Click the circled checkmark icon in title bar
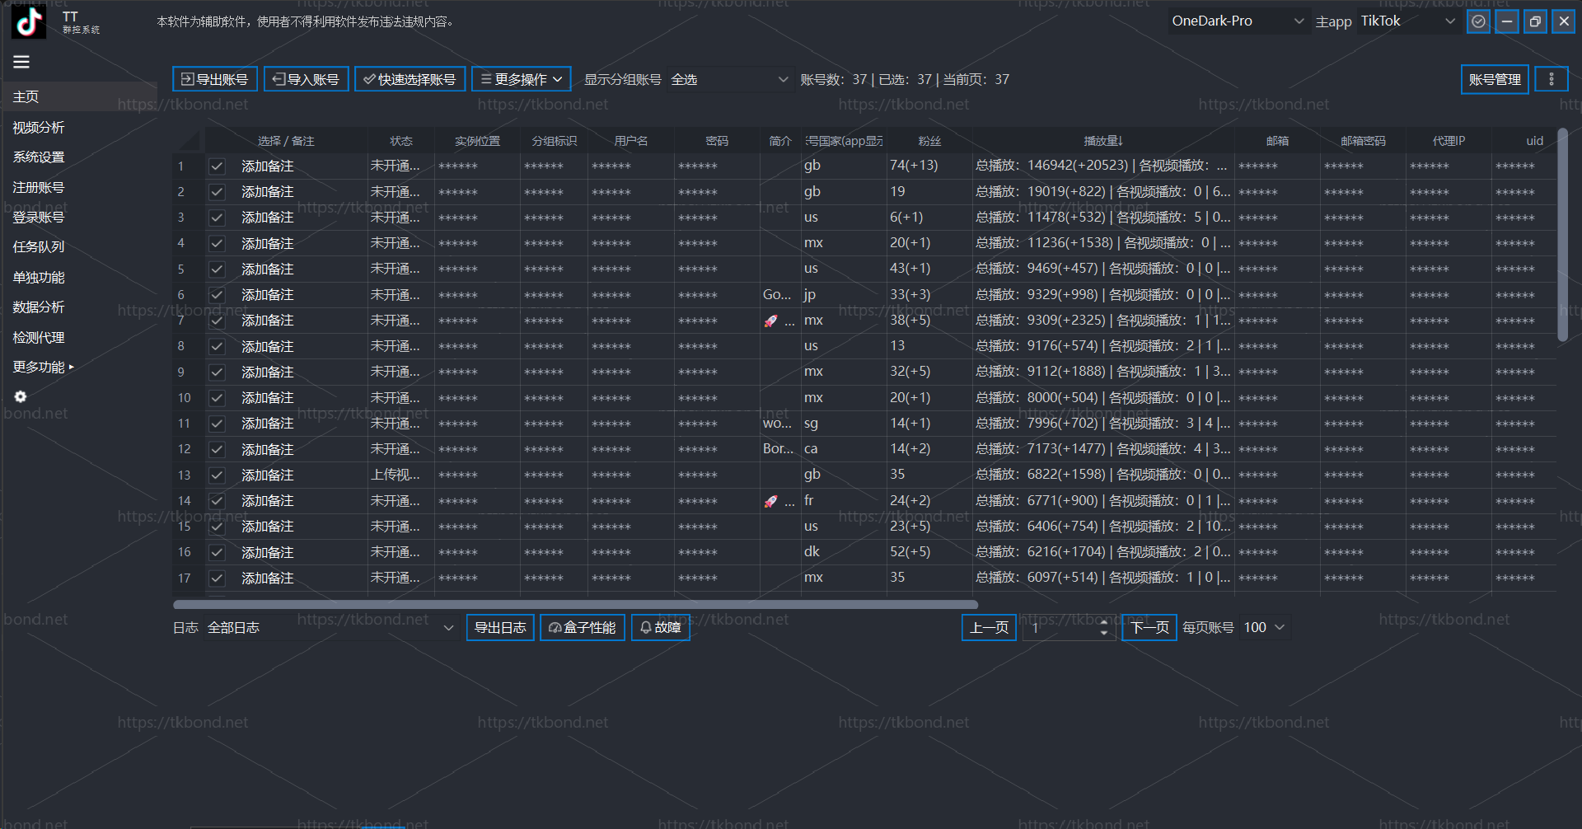This screenshot has height=829, width=1582. [x=1479, y=21]
